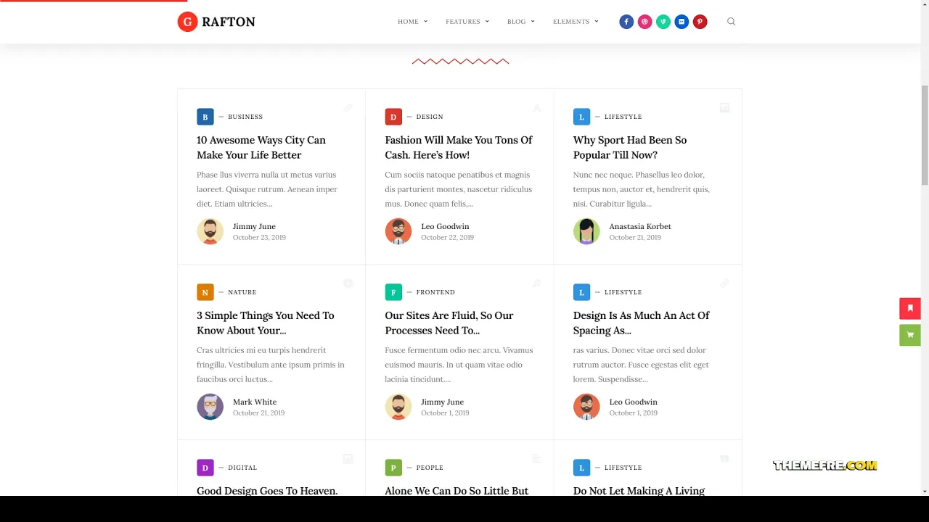Click Anastasia Korbet's avatar
929x522 pixels.
(586, 231)
